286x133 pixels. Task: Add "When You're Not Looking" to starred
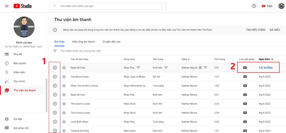click(x=64, y=86)
